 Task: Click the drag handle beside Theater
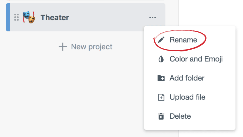click(16, 17)
